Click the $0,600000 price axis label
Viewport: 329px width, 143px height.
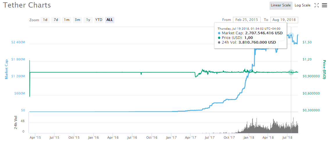tap(311, 93)
